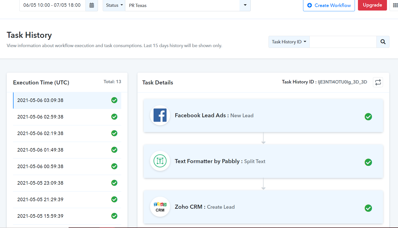The image size is (398, 228).
Task: Select execution 2021-05-05 23:09:38
Action: point(67,183)
